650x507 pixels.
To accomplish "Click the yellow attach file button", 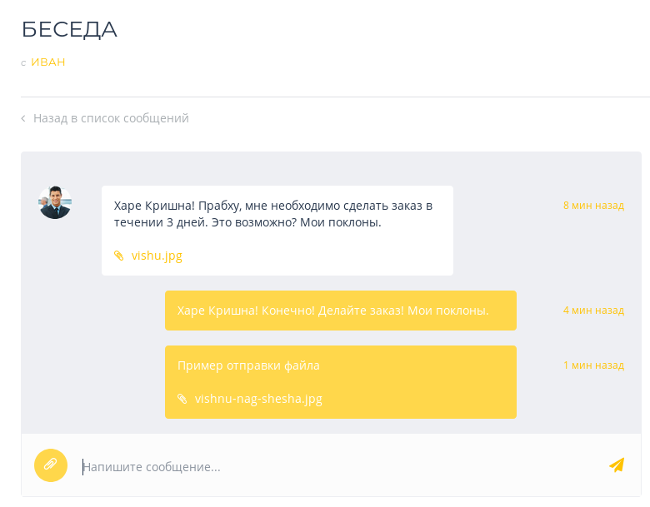I will coord(51,465).
